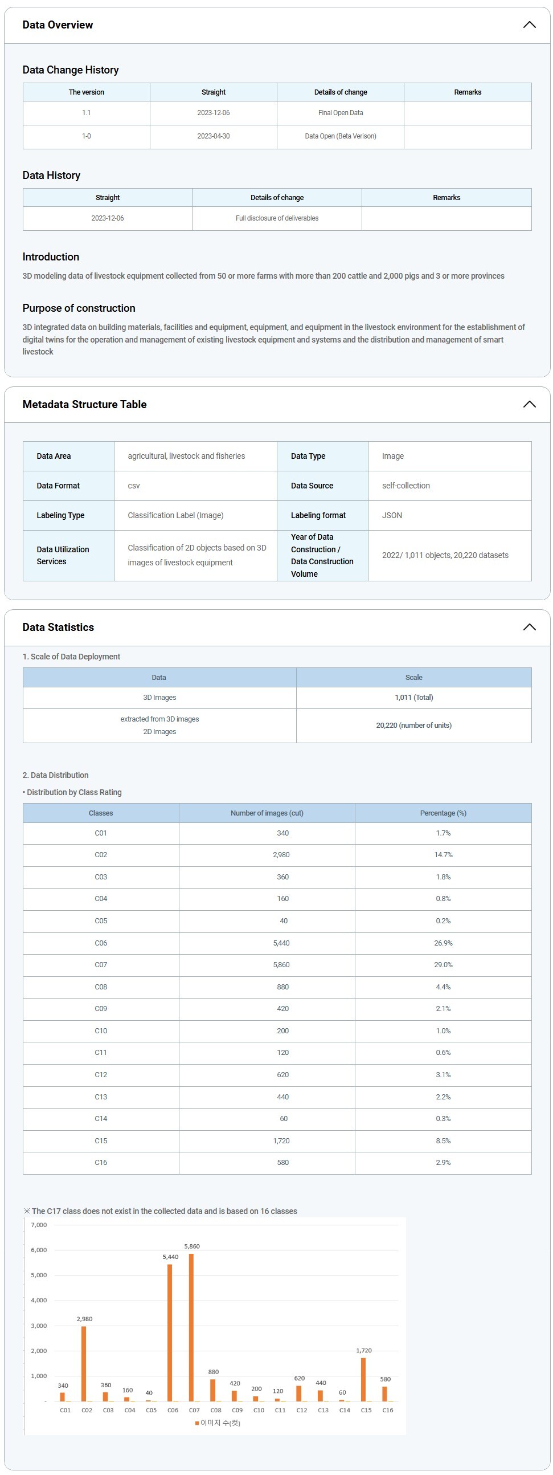Select the '20,220 (number of units)' scale cell

point(413,726)
